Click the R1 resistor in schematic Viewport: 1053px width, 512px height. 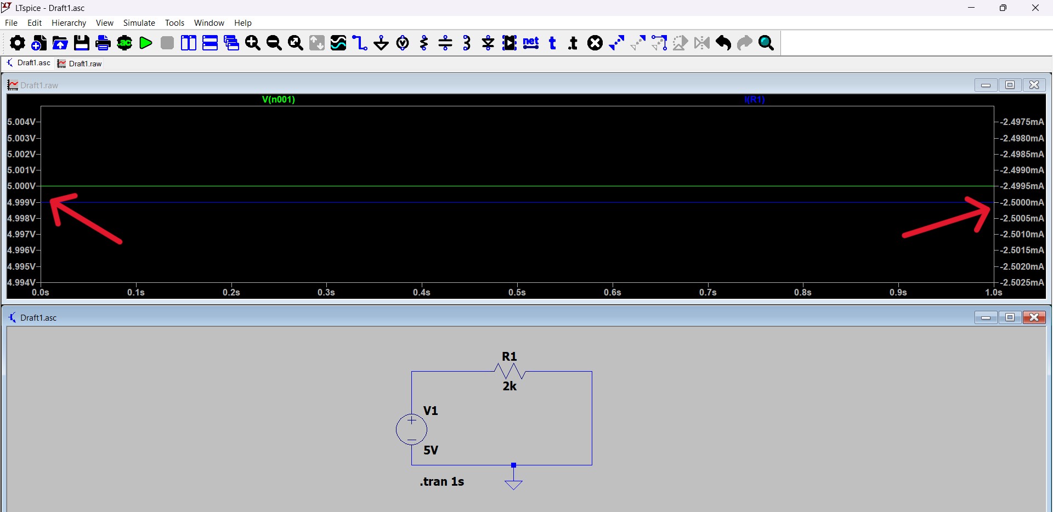510,372
